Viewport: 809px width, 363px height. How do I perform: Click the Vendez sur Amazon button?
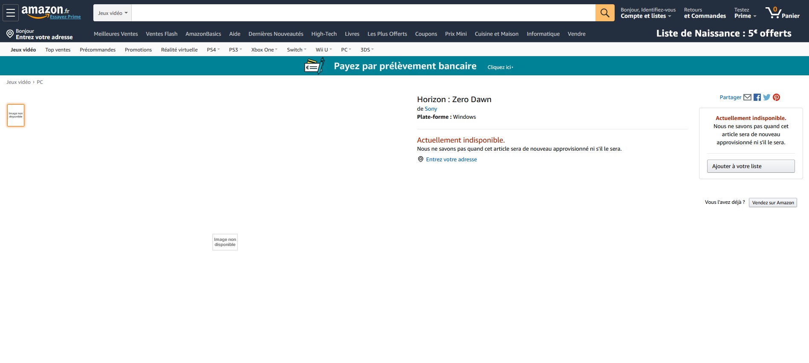(x=772, y=203)
